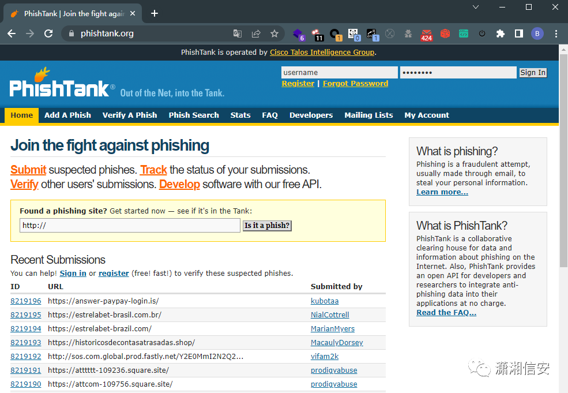Open the tab search chevron in title bar
Image resolution: width=568 pixels, height=393 pixels.
tap(476, 7)
